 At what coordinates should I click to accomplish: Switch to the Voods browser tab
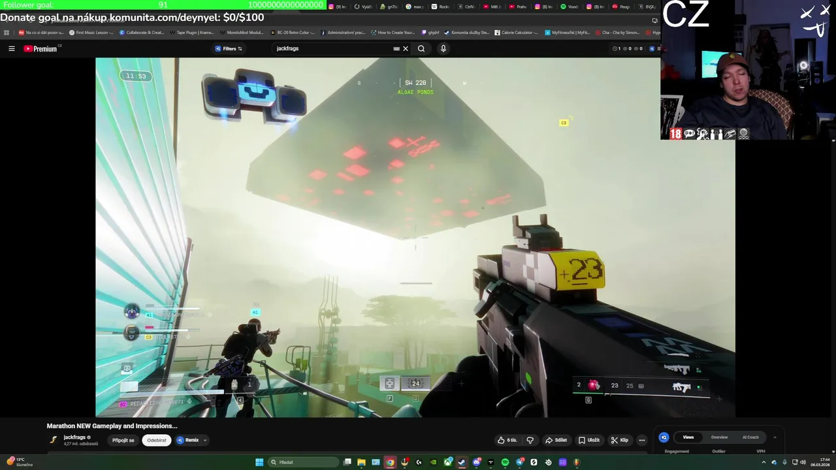[569, 7]
